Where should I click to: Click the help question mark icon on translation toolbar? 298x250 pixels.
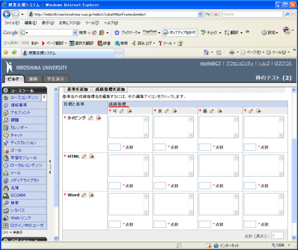coord(180,43)
